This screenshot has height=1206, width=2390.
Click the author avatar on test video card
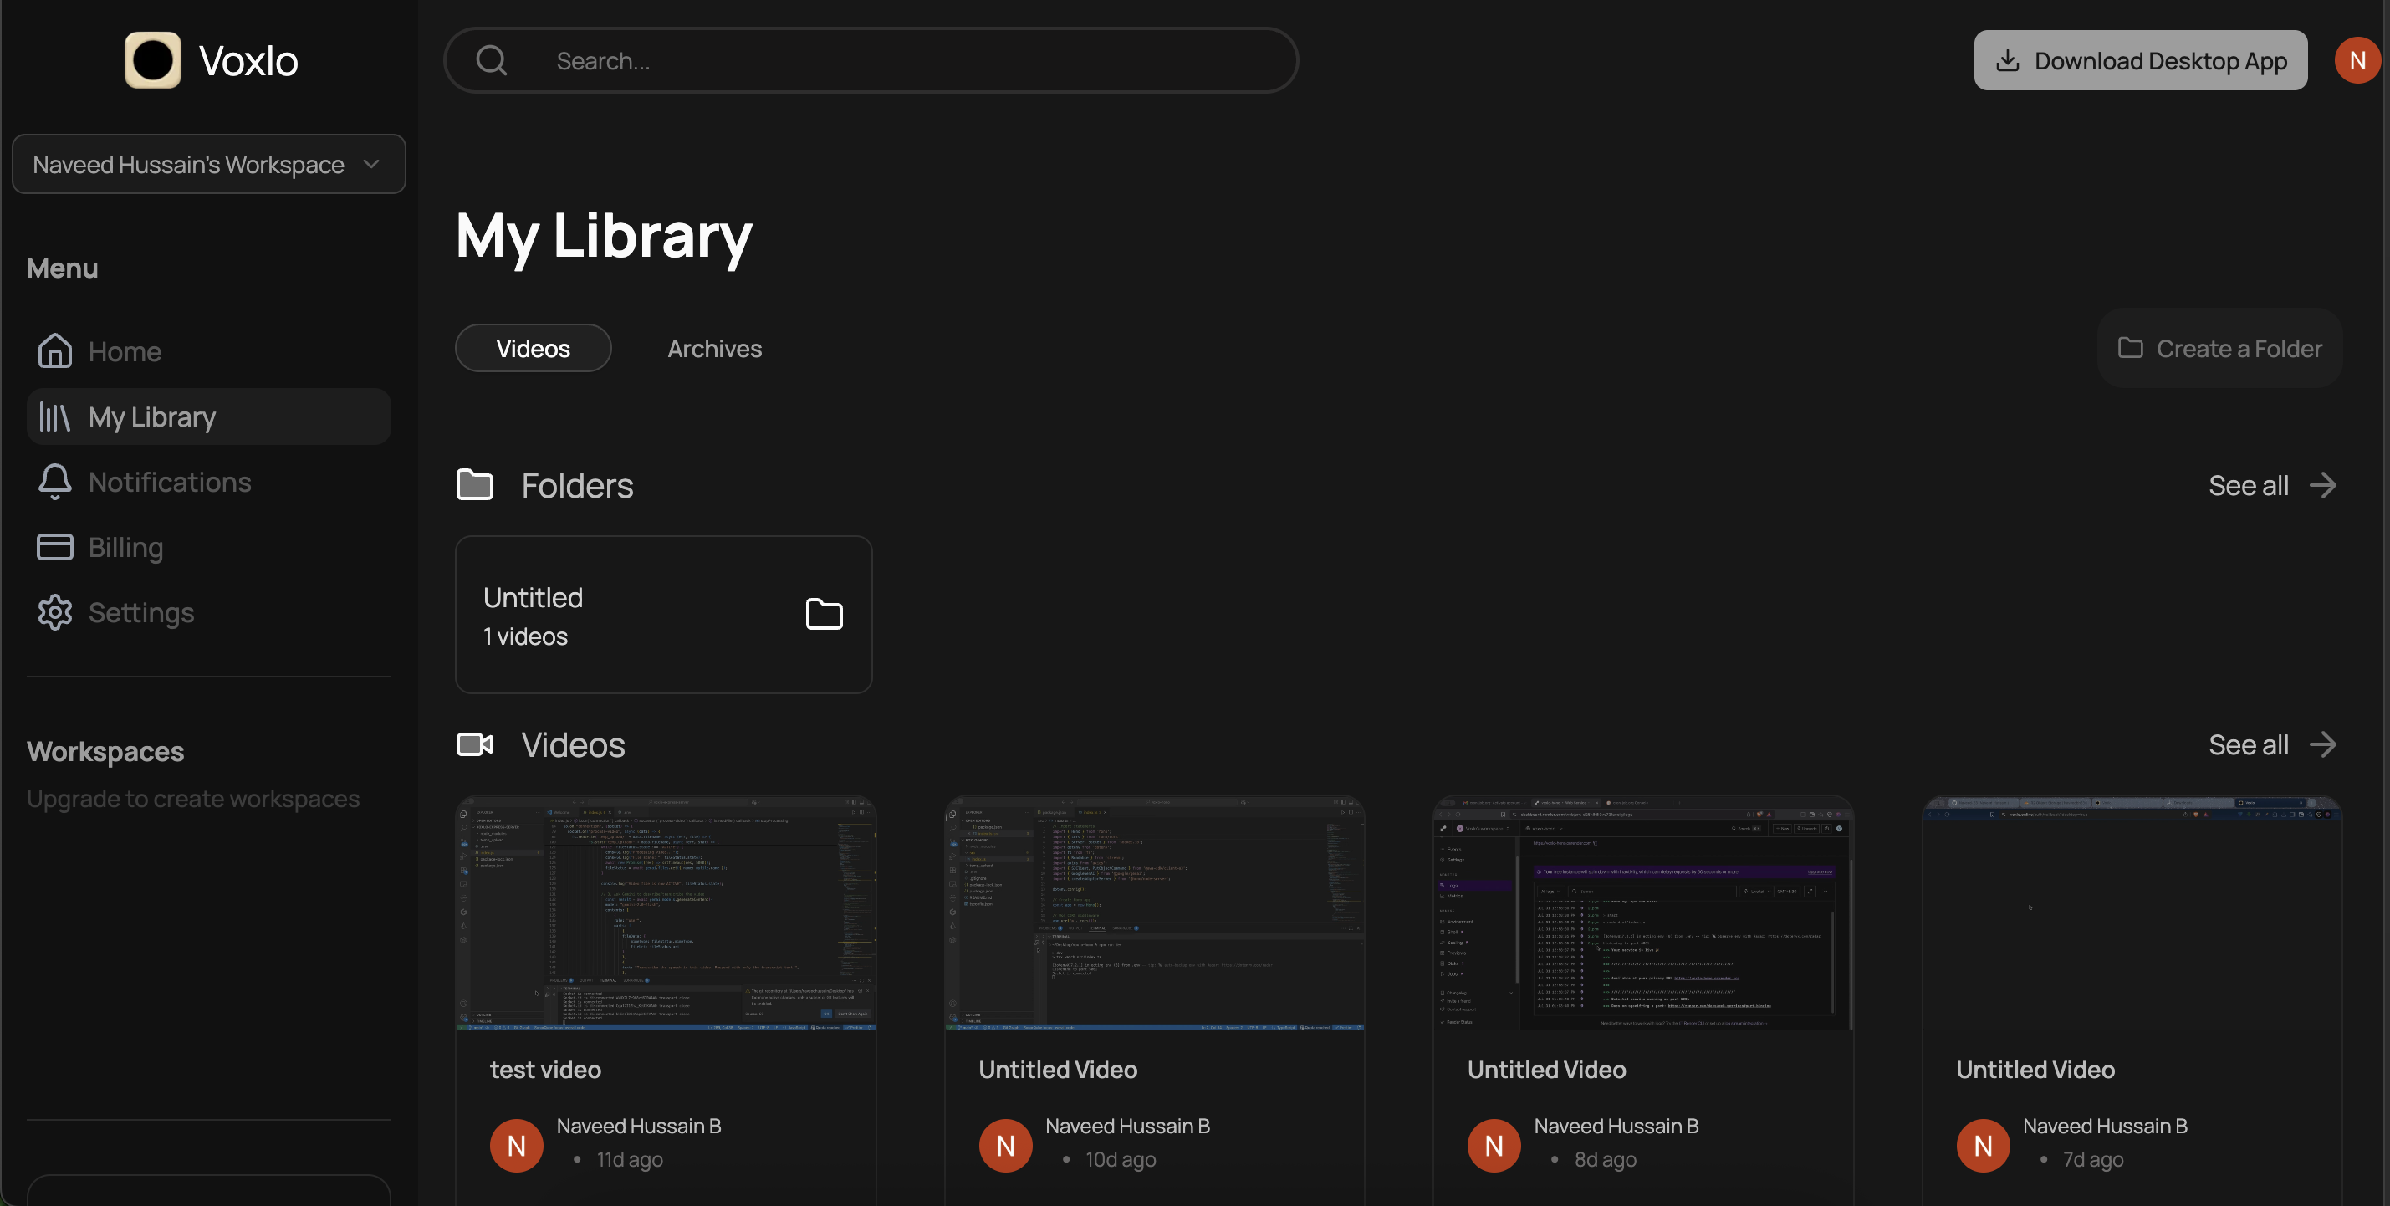[516, 1146]
